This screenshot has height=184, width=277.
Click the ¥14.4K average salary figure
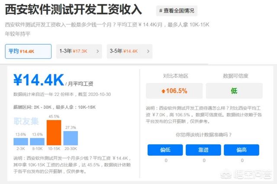coord(39,80)
